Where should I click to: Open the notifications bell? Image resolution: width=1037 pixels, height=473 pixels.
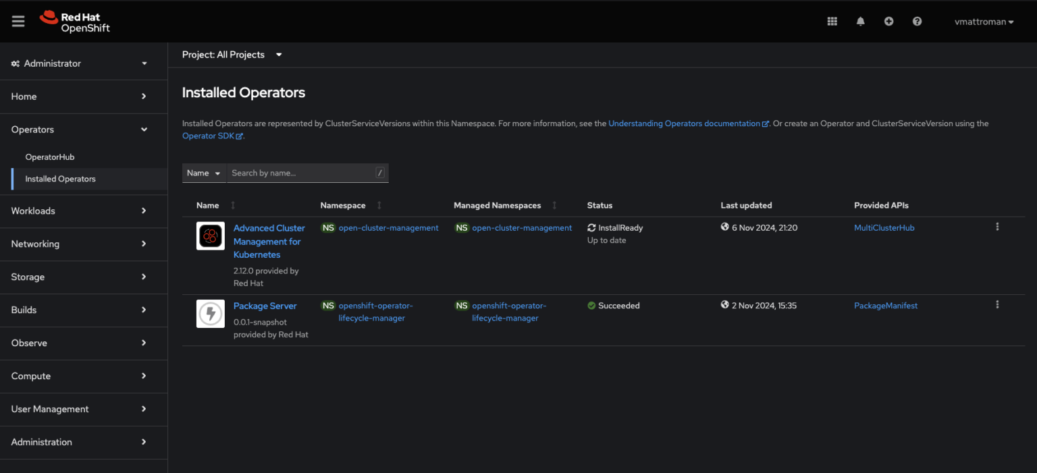point(860,22)
